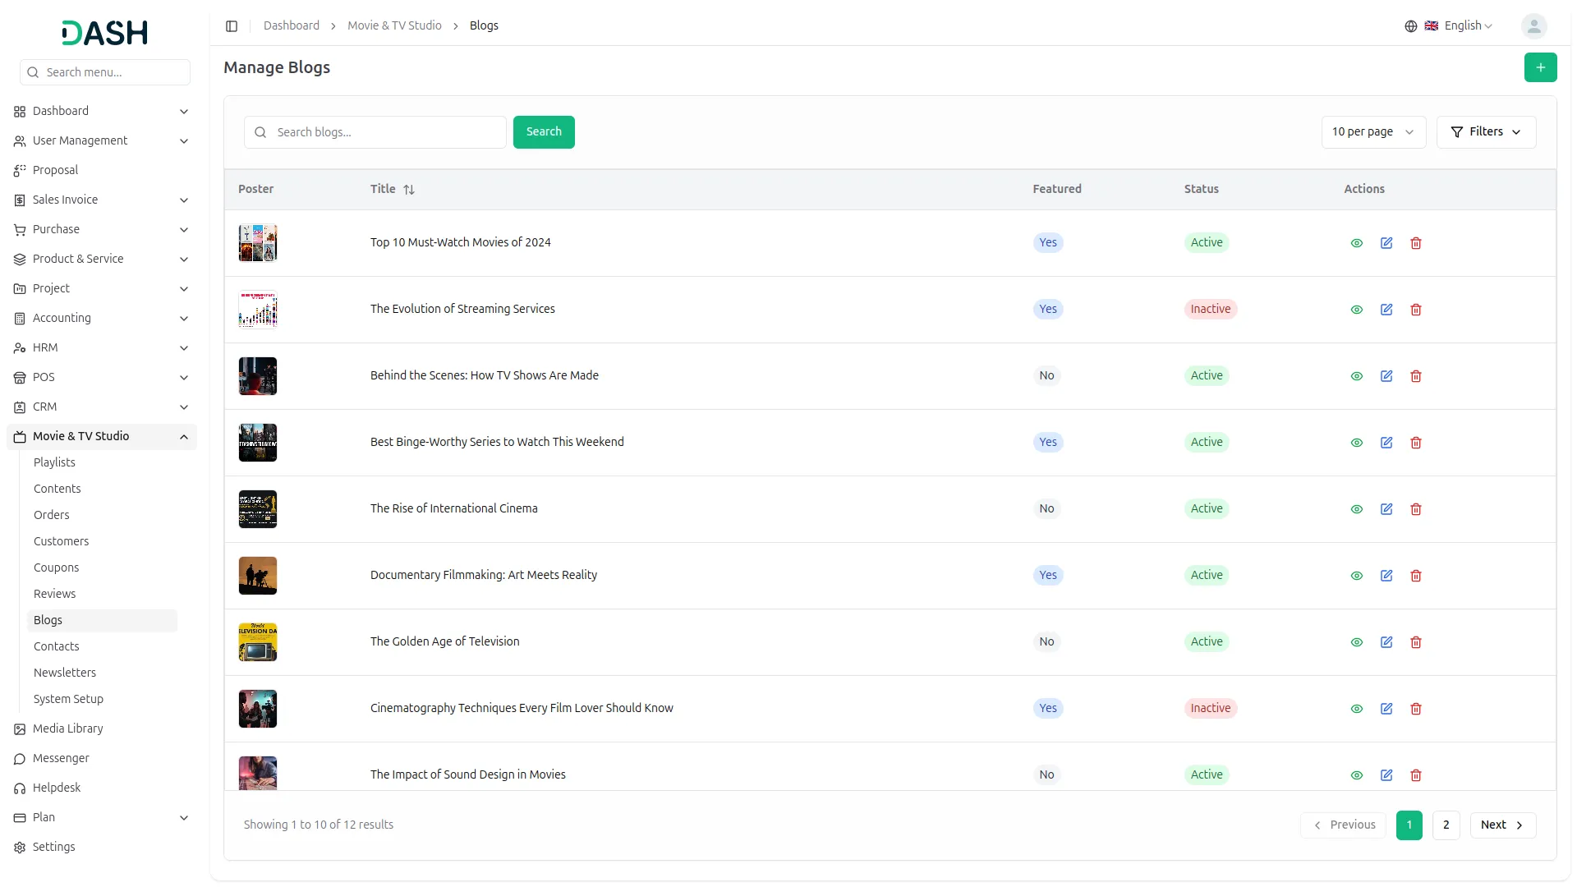1577x887 pixels.
Task: Open Playlists in the sidebar submenu
Action: (x=54, y=462)
